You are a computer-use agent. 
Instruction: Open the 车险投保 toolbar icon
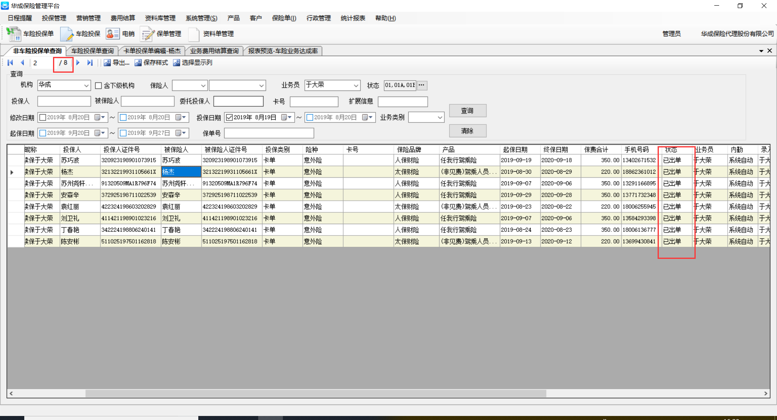point(67,34)
